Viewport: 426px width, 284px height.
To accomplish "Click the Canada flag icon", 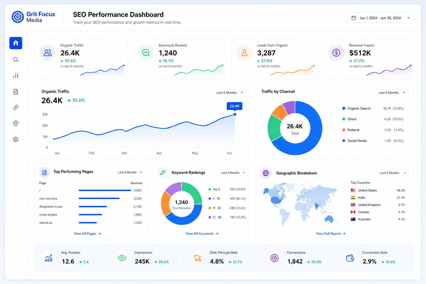I will pyautogui.click(x=353, y=212).
